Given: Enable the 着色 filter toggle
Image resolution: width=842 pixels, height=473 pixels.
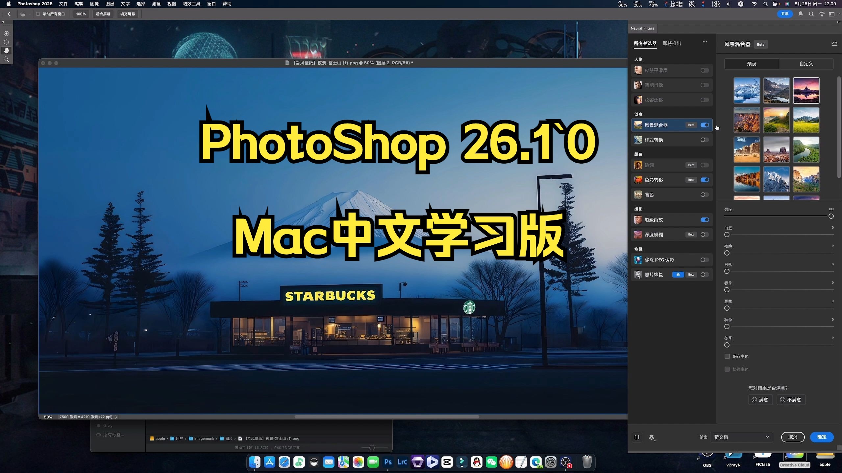Looking at the screenshot, I should (x=705, y=194).
